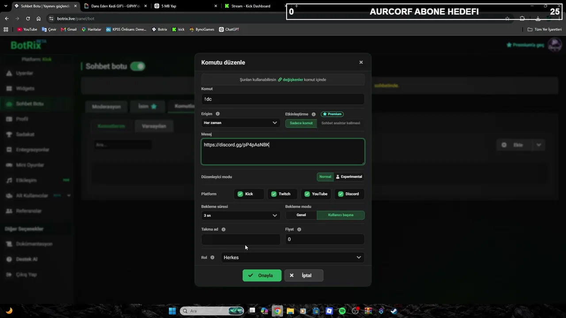
Task: Cancel editing with the İptal button
Action: (304, 276)
